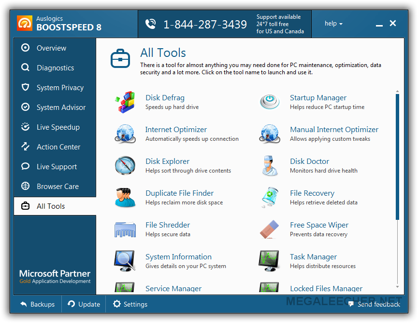
Task: Click the tools list scrollbar thumb
Action: [397, 157]
